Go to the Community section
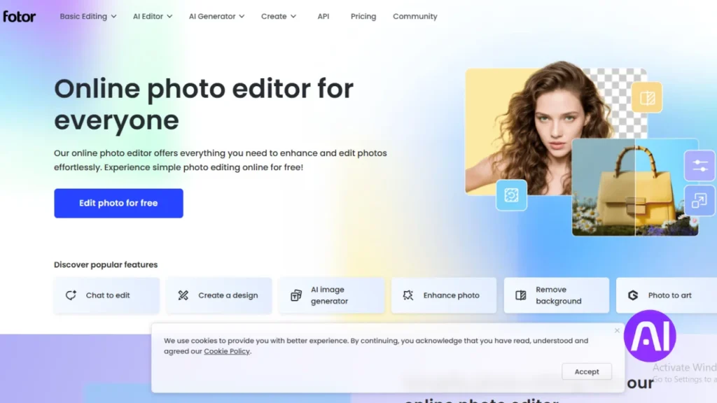717x403 pixels. click(415, 16)
